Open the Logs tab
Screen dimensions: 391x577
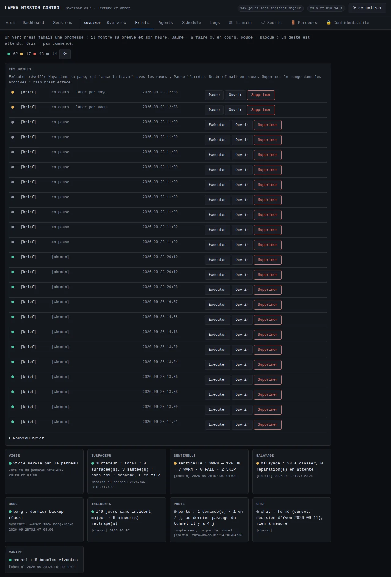point(215,23)
